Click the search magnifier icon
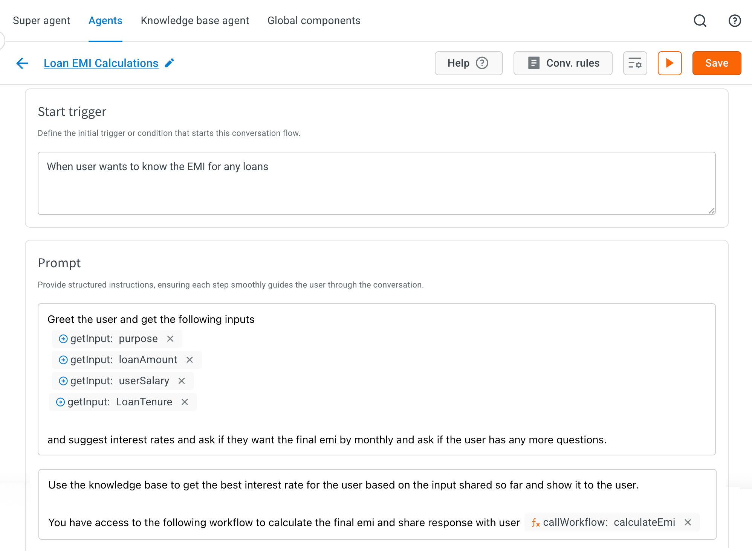752x551 pixels. click(x=700, y=21)
